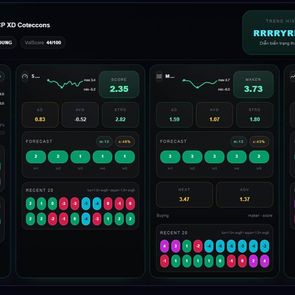This screenshot has height=295, width=295.
Task: Click the CP XD Coteccons title
Action: click(25, 25)
